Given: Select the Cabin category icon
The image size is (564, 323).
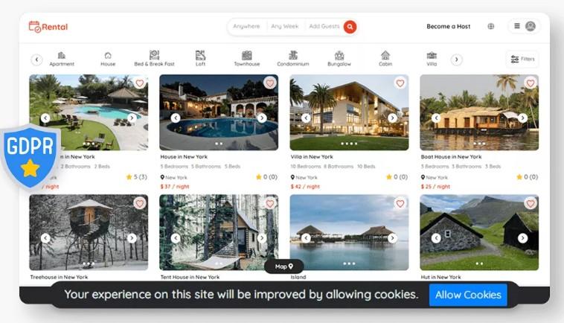Looking at the screenshot, I should coord(385,55).
